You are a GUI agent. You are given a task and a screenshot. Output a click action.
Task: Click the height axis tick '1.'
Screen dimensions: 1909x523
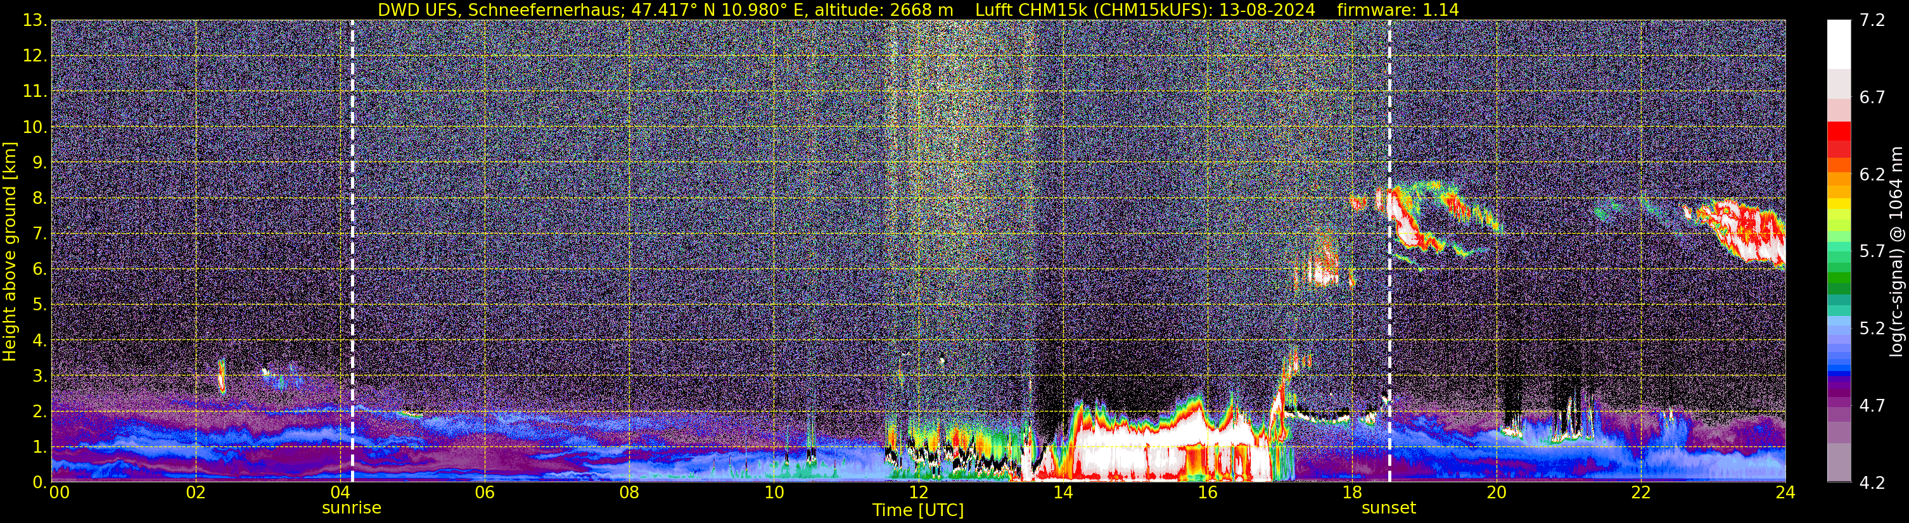39,448
